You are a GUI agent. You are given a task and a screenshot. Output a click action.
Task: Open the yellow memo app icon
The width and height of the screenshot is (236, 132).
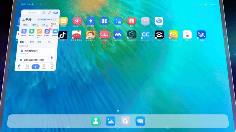pos(63,21)
